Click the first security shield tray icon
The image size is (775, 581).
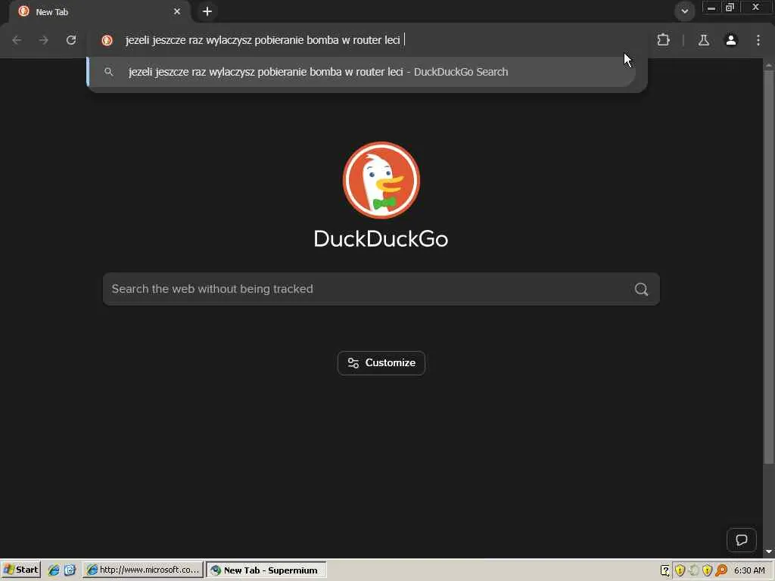tap(680, 570)
